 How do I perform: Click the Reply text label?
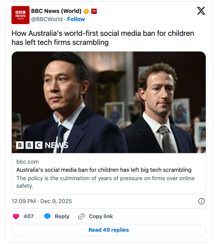click(62, 216)
